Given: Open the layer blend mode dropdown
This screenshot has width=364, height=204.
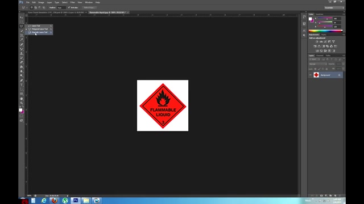Looking at the screenshot, I should tap(317, 64).
